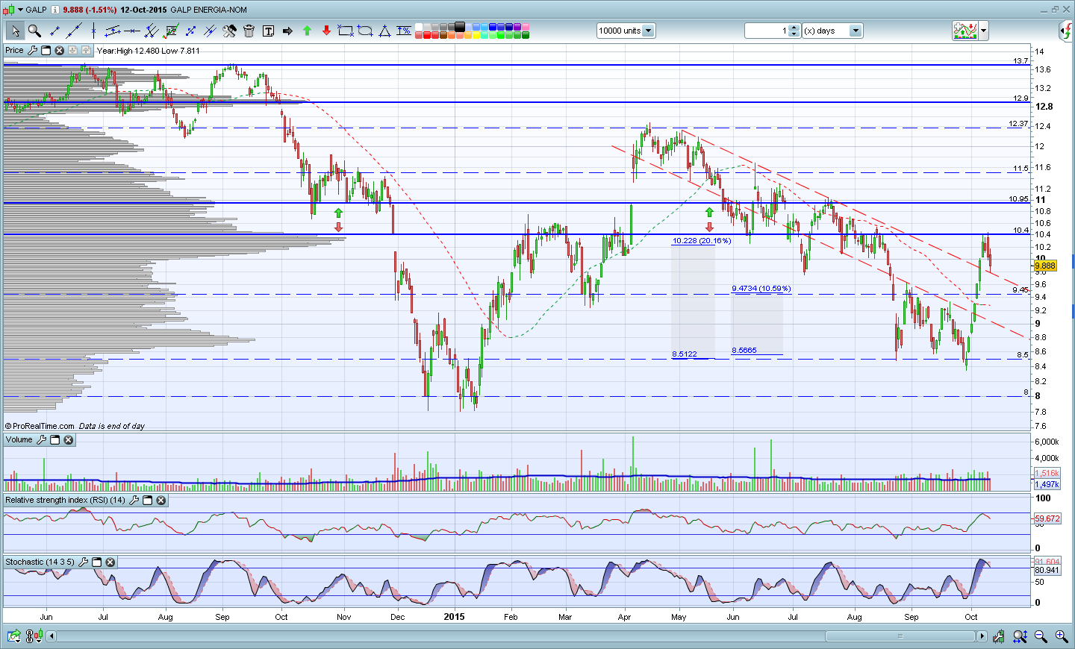Pick the brown color swatch
The width and height of the screenshot is (1075, 649).
[x=443, y=34]
